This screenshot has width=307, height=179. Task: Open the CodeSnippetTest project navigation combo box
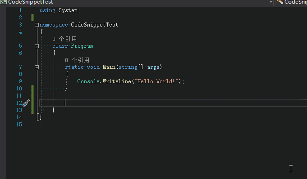click(137, 2)
